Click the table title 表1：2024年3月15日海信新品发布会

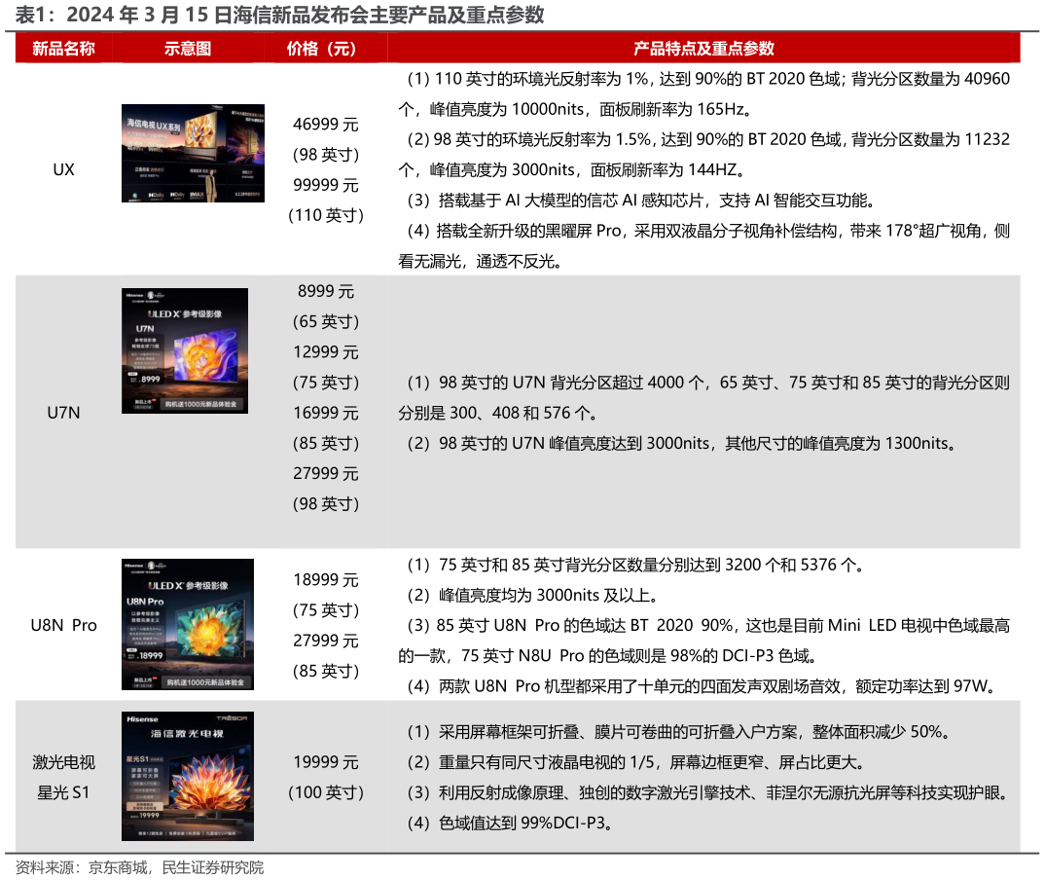[280, 15]
